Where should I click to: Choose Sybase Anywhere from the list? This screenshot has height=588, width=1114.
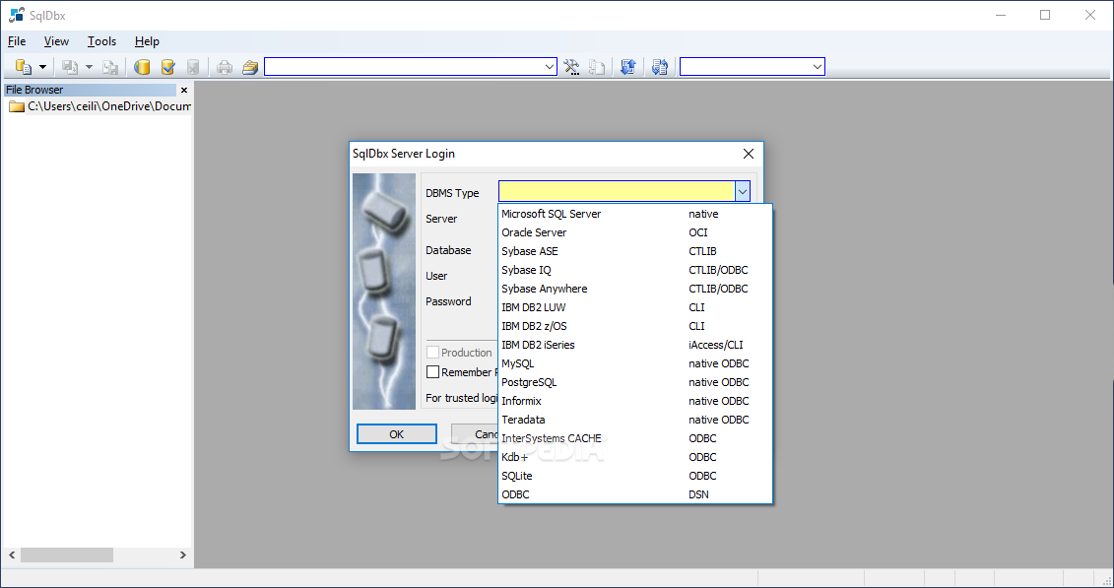click(635, 289)
